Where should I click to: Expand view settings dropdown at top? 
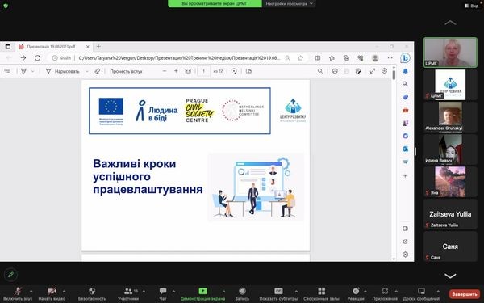[x=290, y=4]
